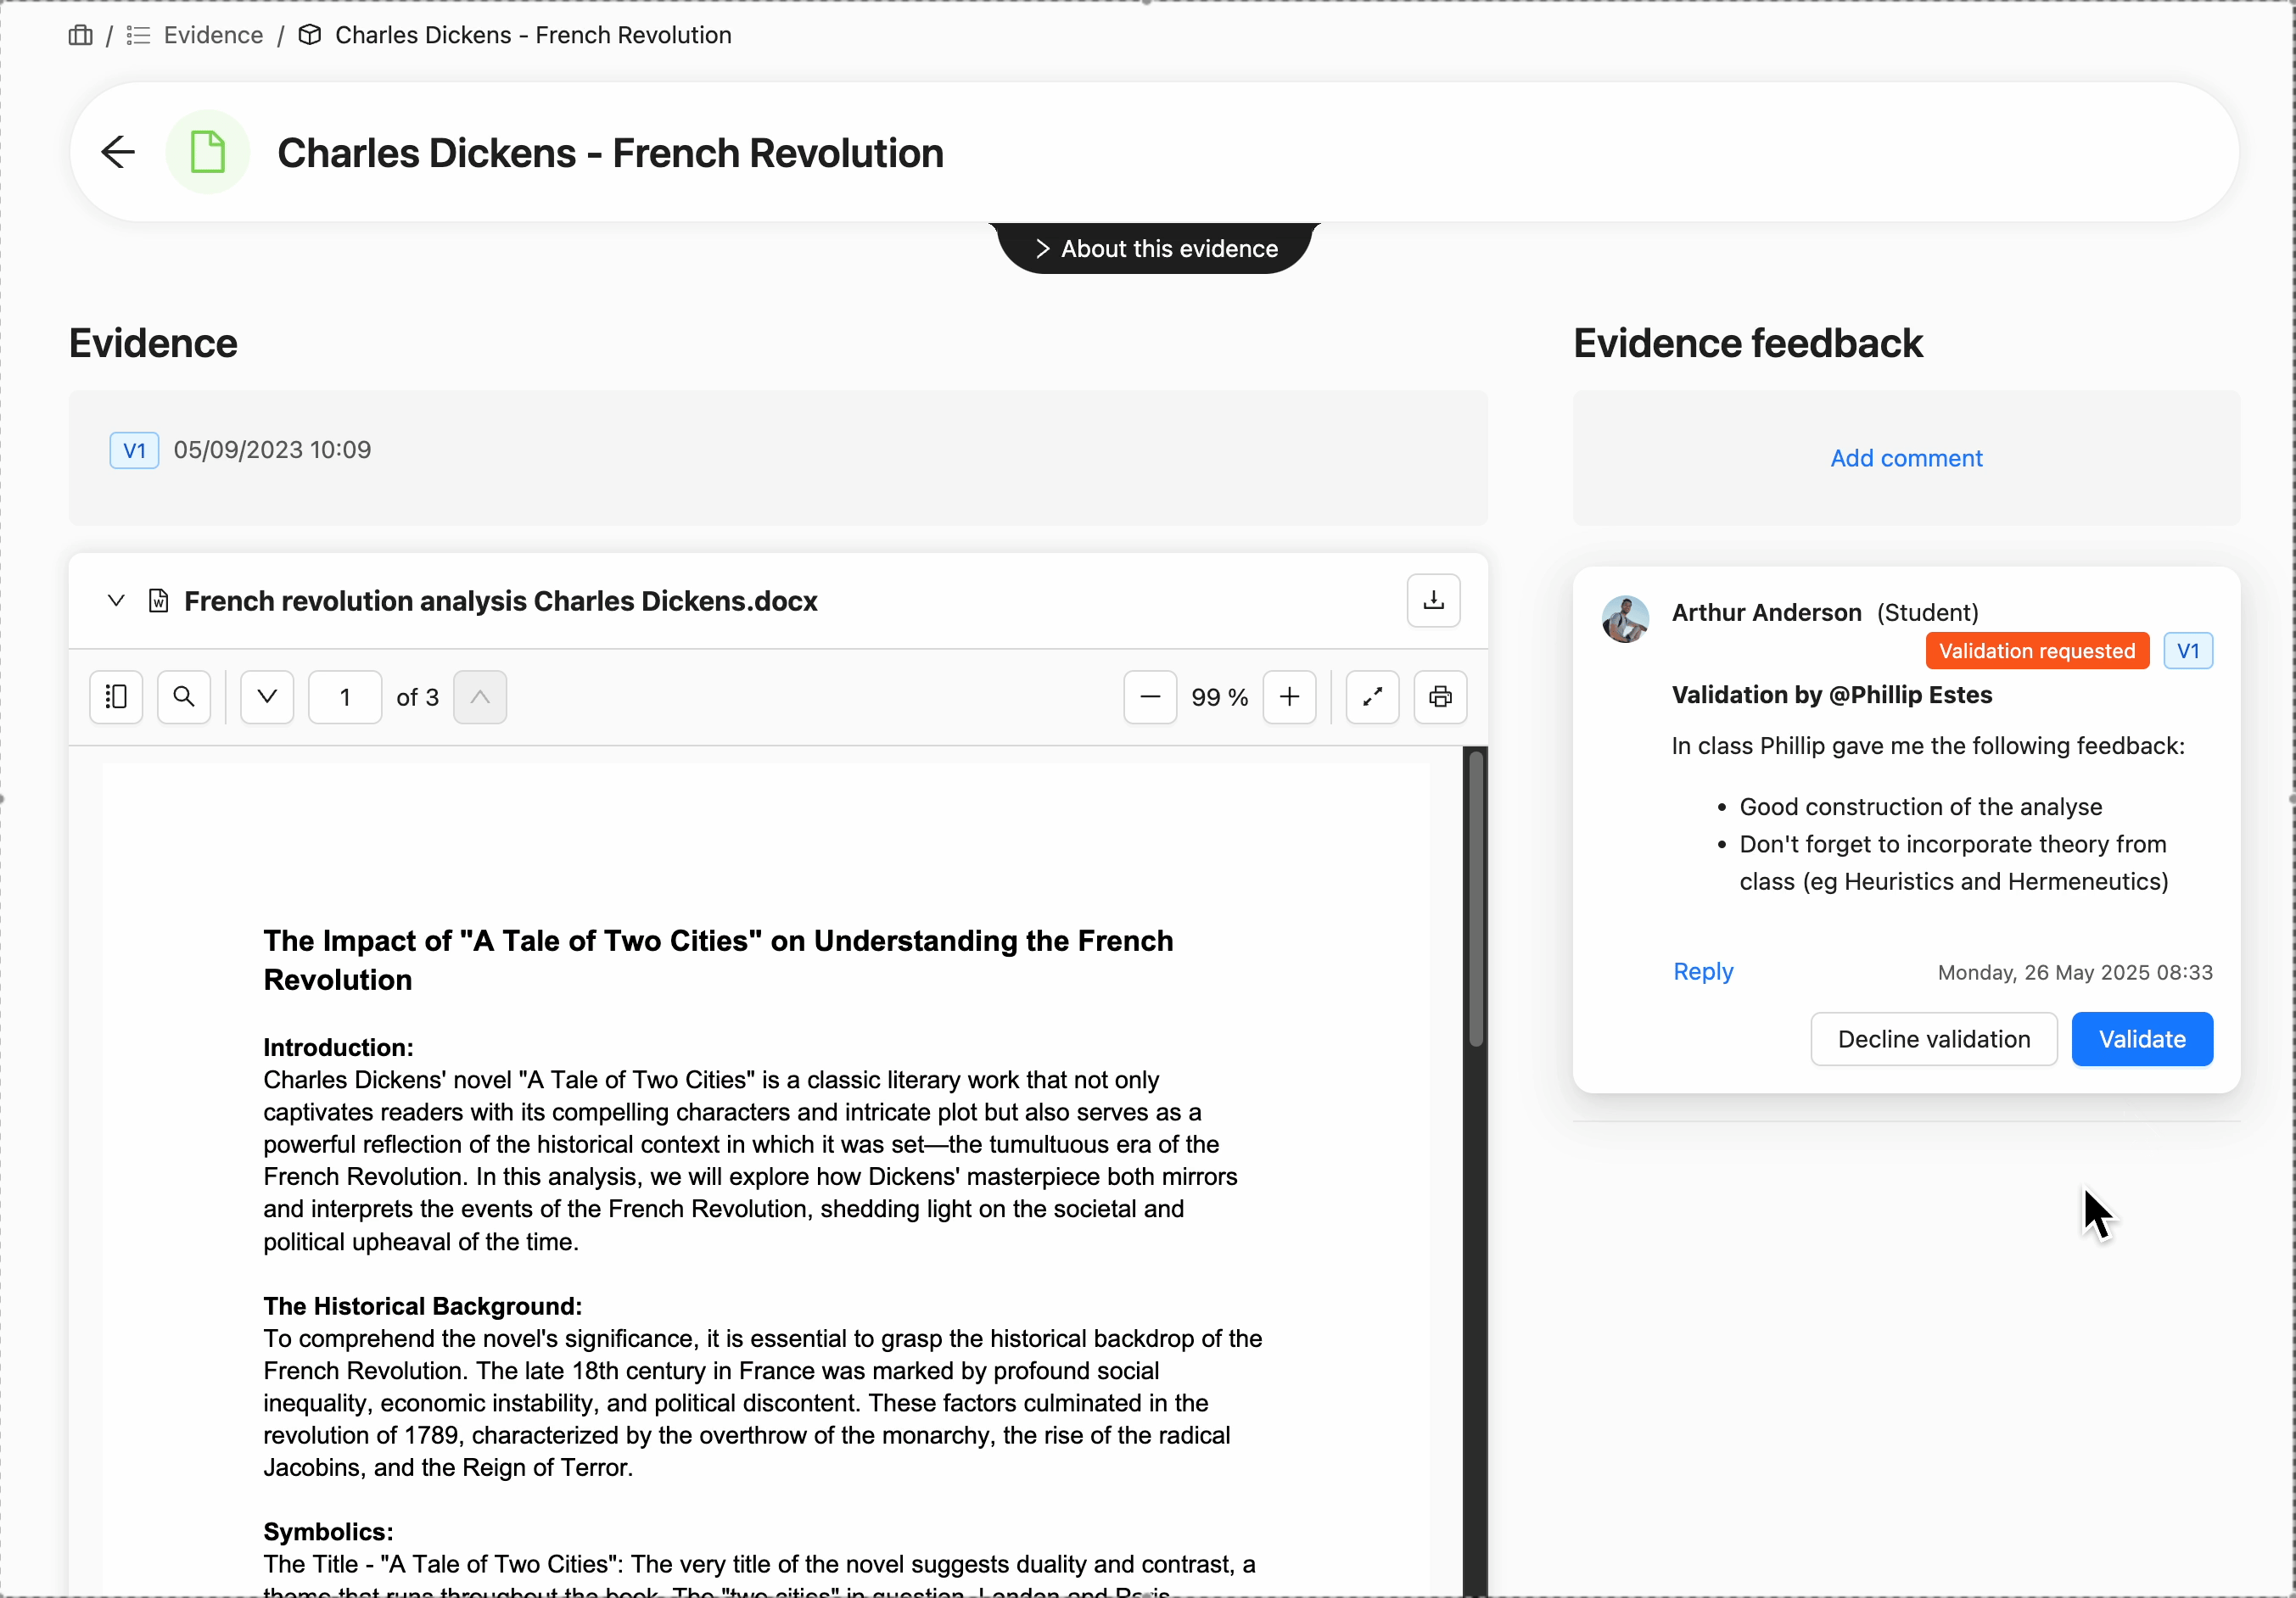Download the docx file
Screen dimensions: 2296x1598
1433,601
